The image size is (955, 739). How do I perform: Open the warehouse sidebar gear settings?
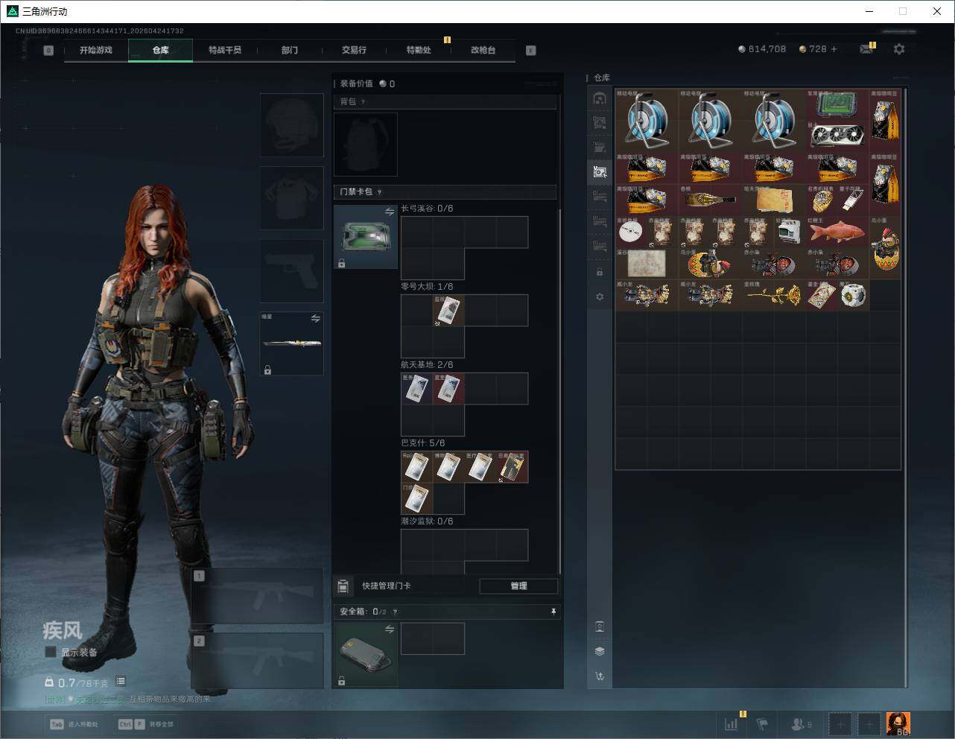(x=600, y=296)
